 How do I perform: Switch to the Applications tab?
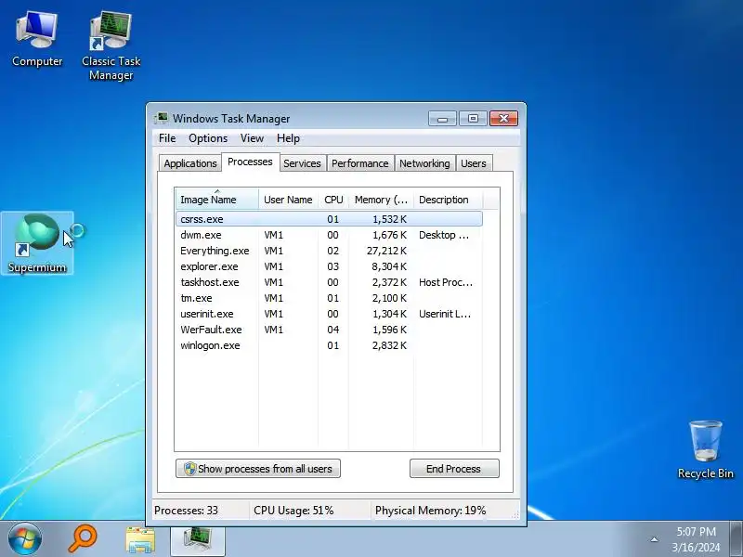(190, 163)
